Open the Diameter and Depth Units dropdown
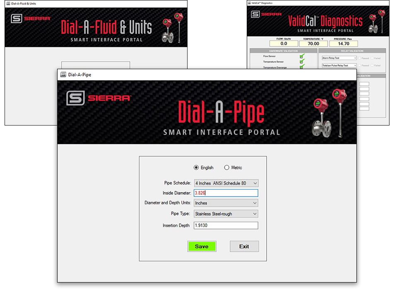414x290 pixels. (226, 203)
